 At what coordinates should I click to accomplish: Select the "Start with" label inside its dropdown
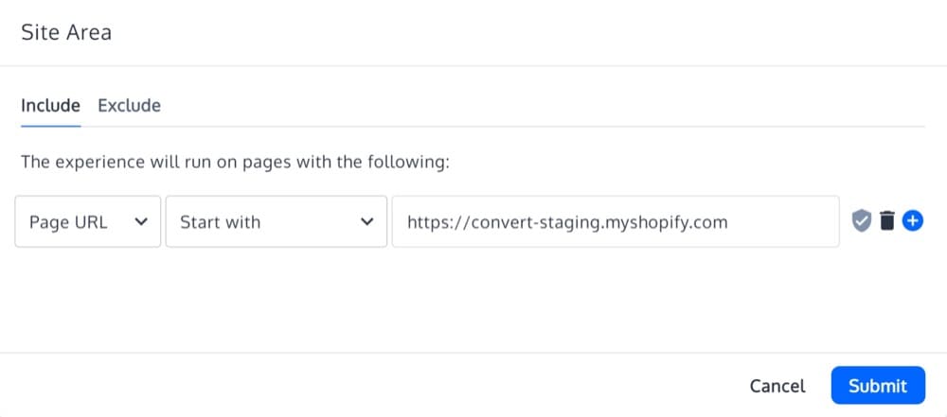220,222
